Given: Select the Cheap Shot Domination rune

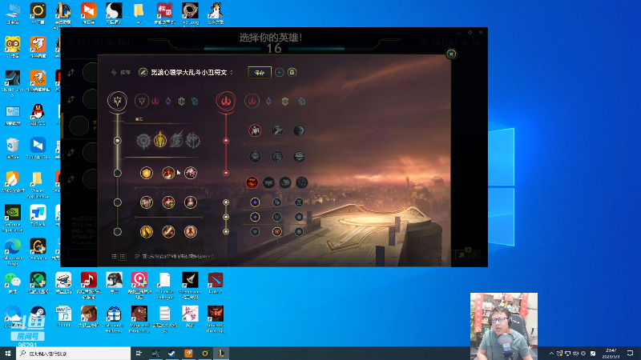Looking at the screenshot, I should tap(255, 130).
